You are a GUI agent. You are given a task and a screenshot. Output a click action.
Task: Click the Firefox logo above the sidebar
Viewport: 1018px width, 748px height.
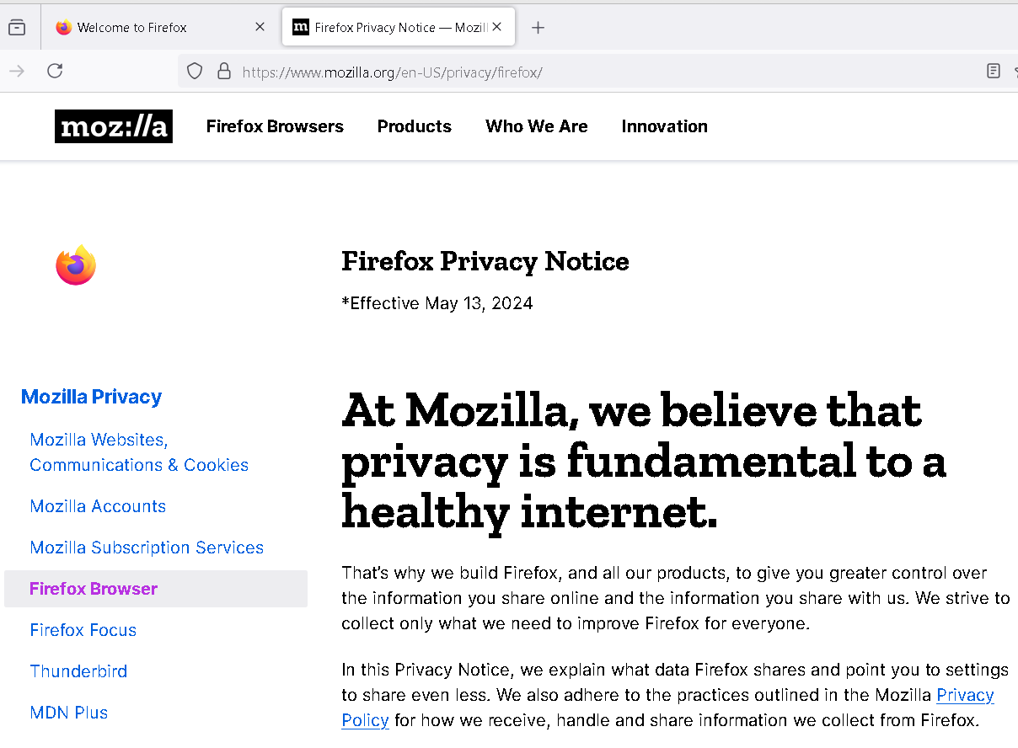coord(75,264)
